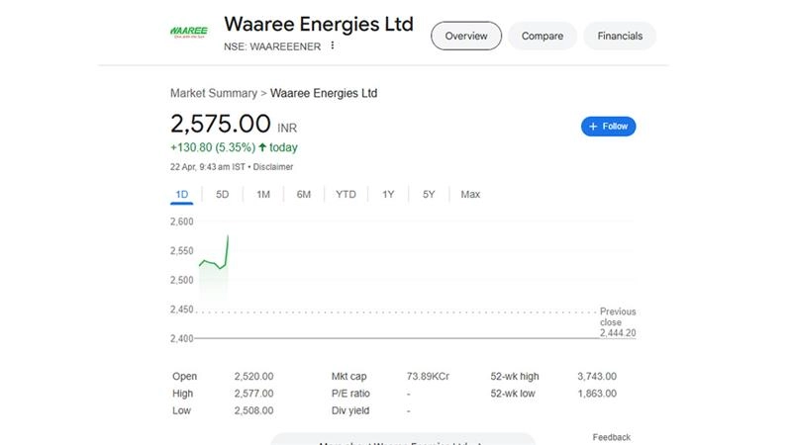Click the green price line on chart
The height and width of the screenshot is (445, 792).
pos(212,263)
